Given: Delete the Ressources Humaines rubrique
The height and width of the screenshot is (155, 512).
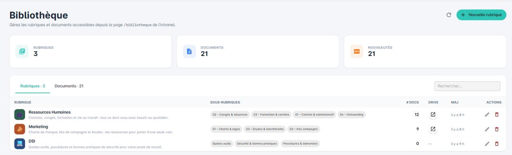Looking at the screenshot, I should click(497, 114).
